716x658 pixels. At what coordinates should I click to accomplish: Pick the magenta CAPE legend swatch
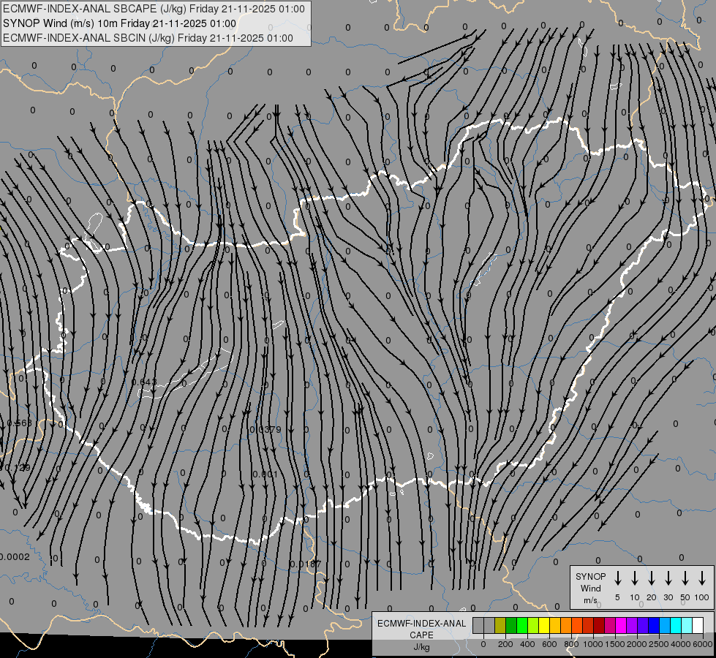[621, 625]
